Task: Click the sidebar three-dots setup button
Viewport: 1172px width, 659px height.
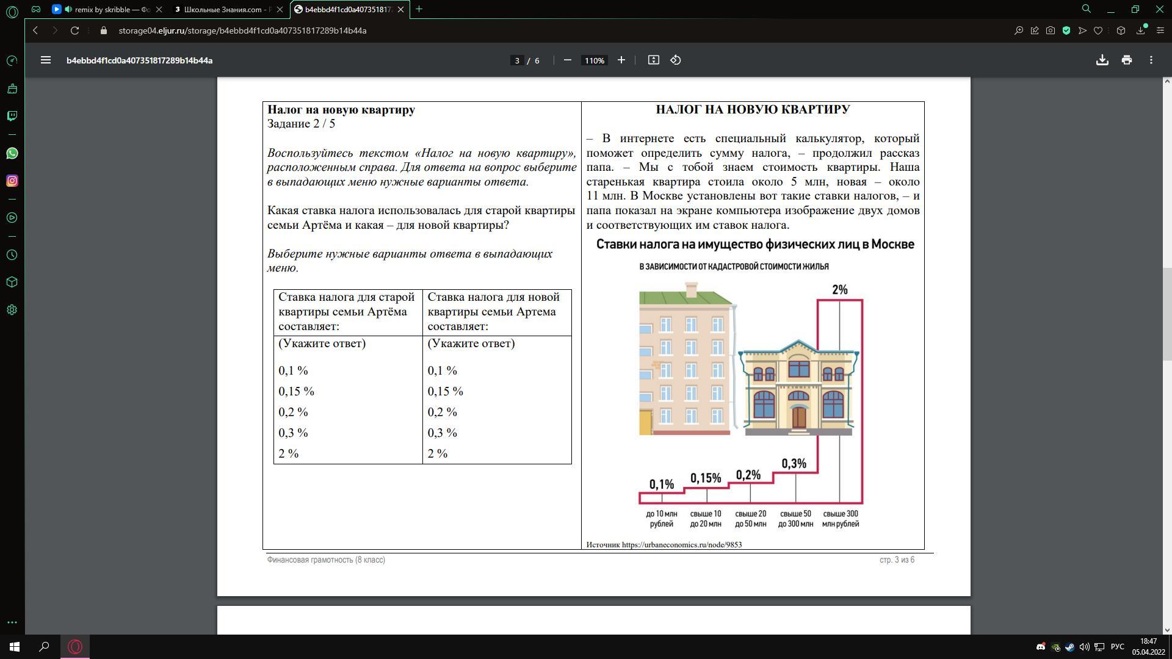Action: (12, 622)
